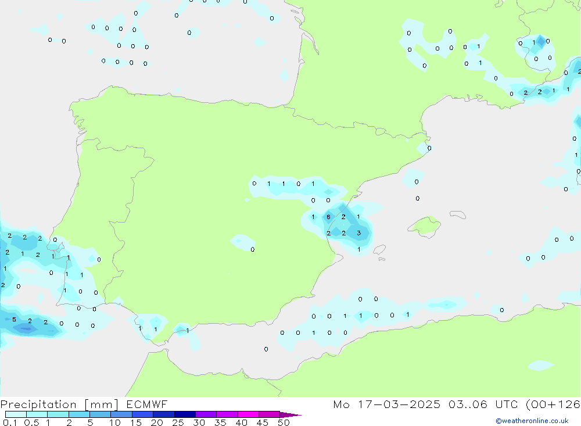The width and height of the screenshot is (581, 426).
Task: Click the Ibiza island outline
Action: (x=379, y=249)
